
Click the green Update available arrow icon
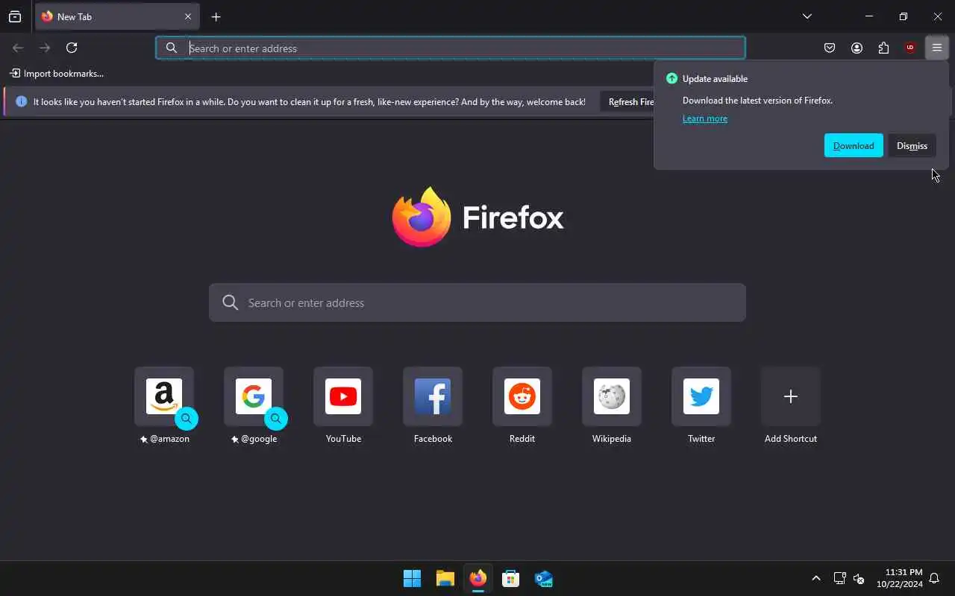point(671,78)
